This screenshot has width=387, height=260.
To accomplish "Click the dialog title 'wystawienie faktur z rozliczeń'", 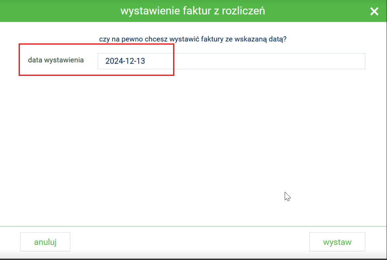I will click(x=193, y=11).
